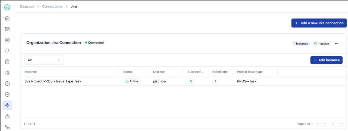Image resolution: width=348 pixels, height=131 pixels.
Task: Open the circled checkmark icon in sidebar
Action: click(x=7, y=94)
